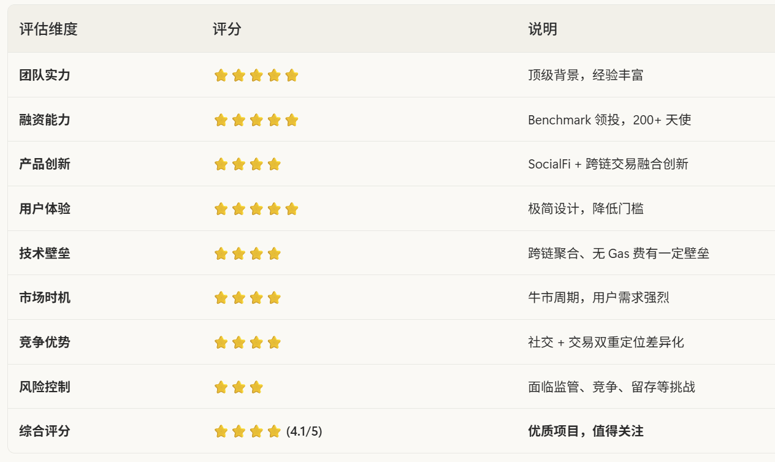Click the 综合评分 label cell
The height and width of the screenshot is (462, 775).
(x=45, y=431)
